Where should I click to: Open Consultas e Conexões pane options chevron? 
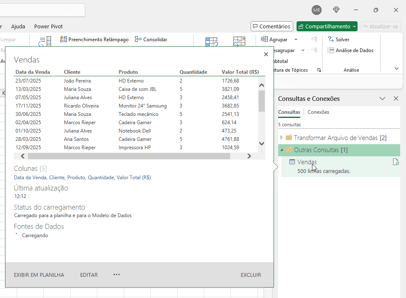pos(382,99)
